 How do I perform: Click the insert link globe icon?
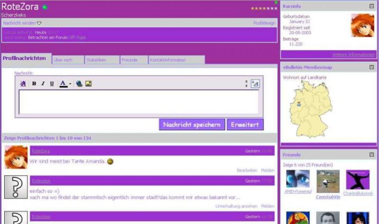(x=79, y=84)
